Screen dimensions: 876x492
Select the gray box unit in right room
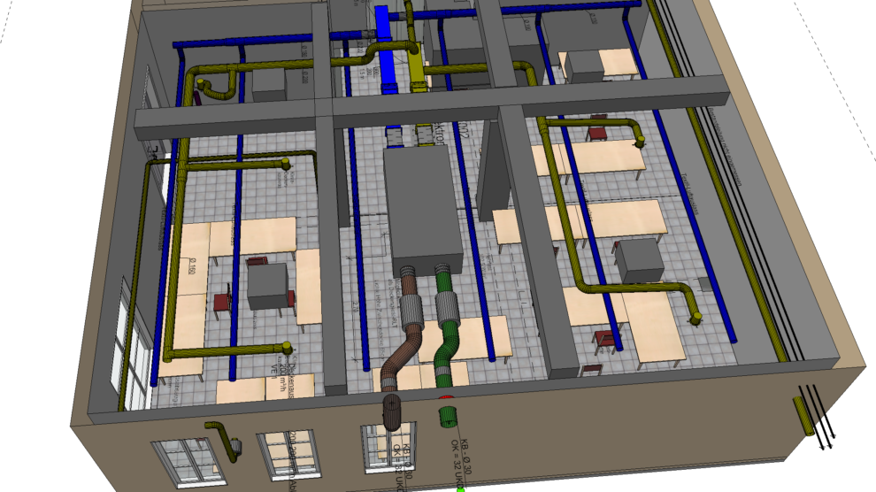coord(638,260)
